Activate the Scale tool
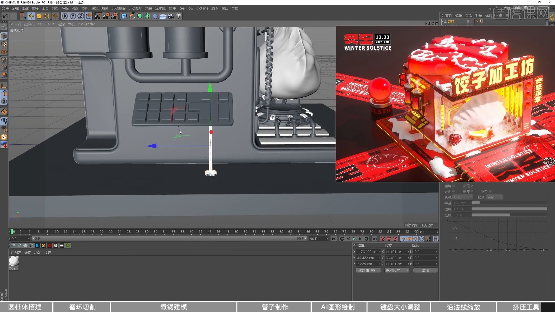The width and height of the screenshot is (555, 312). (x=39, y=16)
